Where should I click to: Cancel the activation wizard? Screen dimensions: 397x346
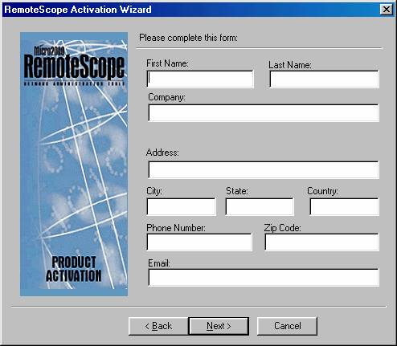287,326
